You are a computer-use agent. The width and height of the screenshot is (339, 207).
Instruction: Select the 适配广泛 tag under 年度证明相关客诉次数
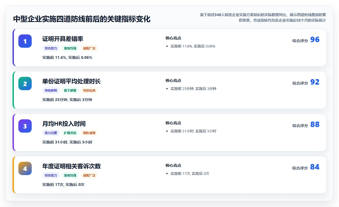(x=89, y=175)
